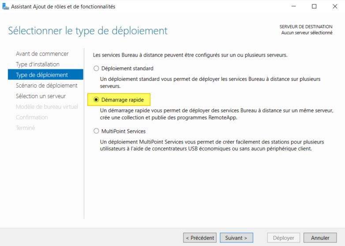The height and width of the screenshot is (246, 345).
Task: Click the Modèle de bureau virtuel step
Action: (x=47, y=107)
